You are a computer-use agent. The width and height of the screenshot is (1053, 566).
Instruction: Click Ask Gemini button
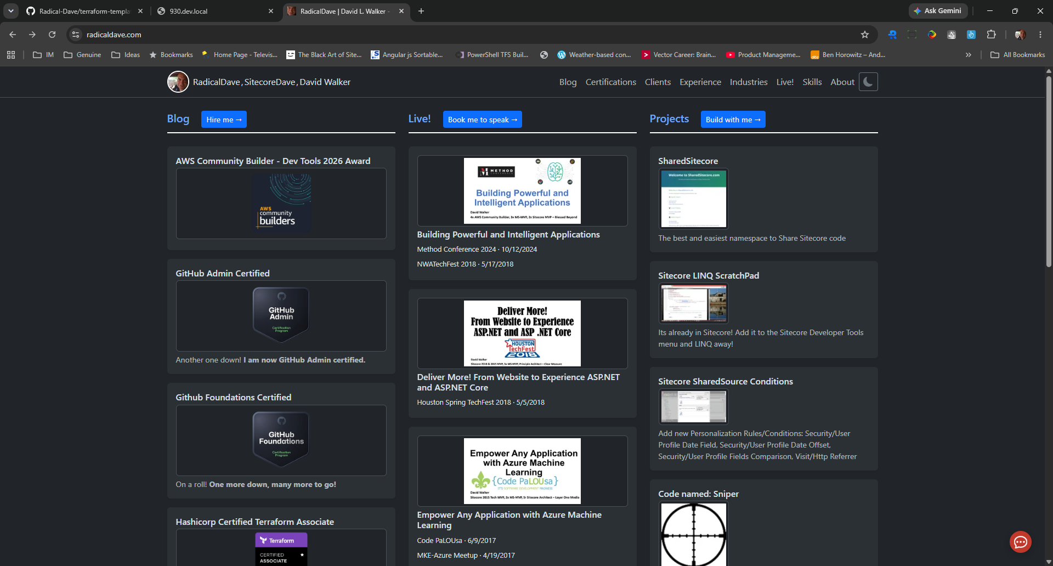(x=938, y=11)
